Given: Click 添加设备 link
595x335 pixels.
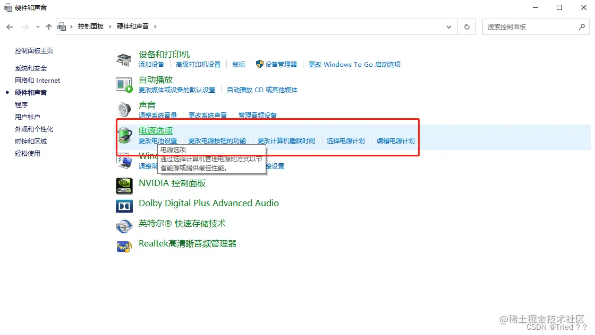Looking at the screenshot, I should [x=151, y=64].
